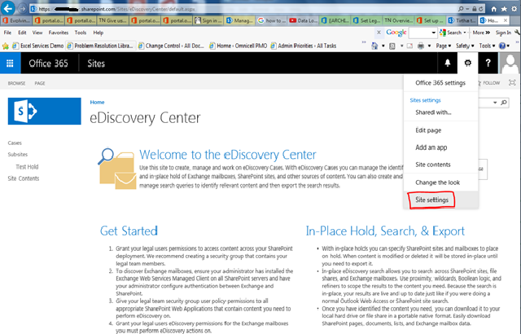
Task: Open the File menu
Action: click(x=7, y=33)
